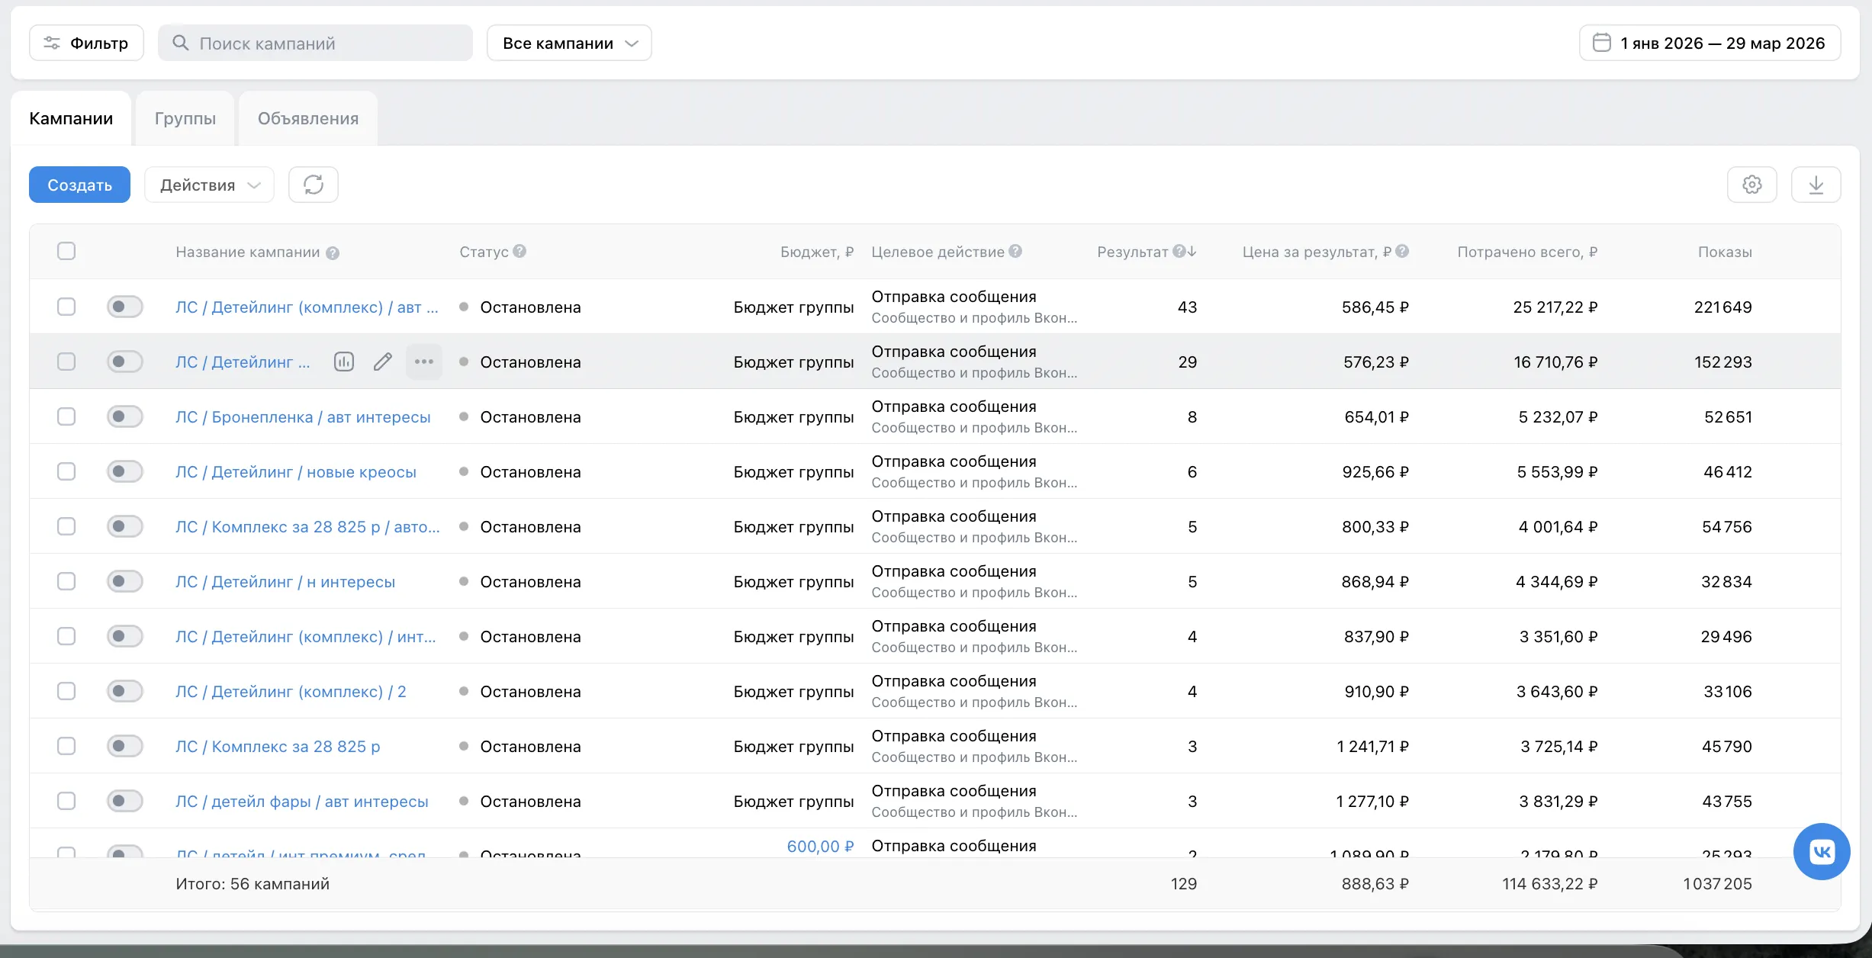Open campaign ЛС / Детейлинг (комплекс) / 2

pos(291,691)
